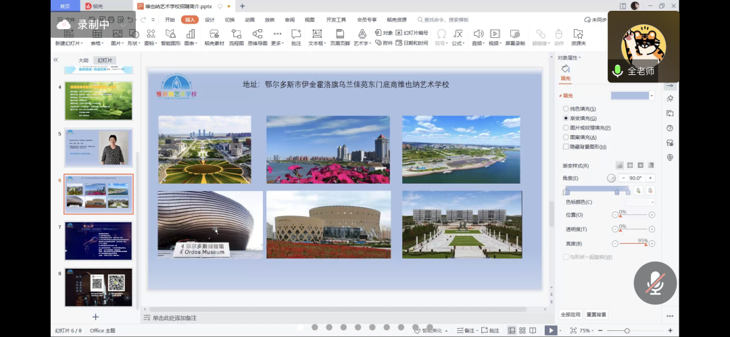Insert a picture via 图片 icon
Viewport: 730px width, 337px height.
pos(117,34)
